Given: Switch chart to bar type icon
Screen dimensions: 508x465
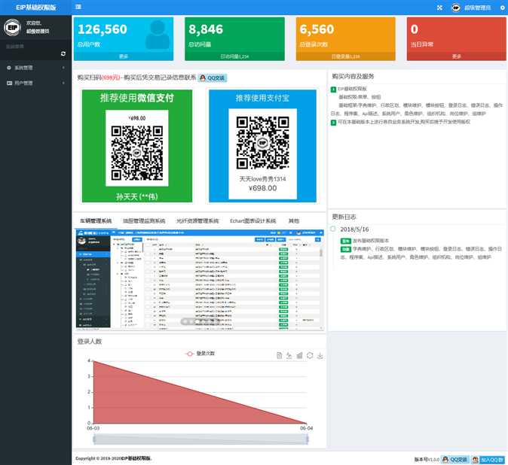Looking at the screenshot, I should click(299, 355).
